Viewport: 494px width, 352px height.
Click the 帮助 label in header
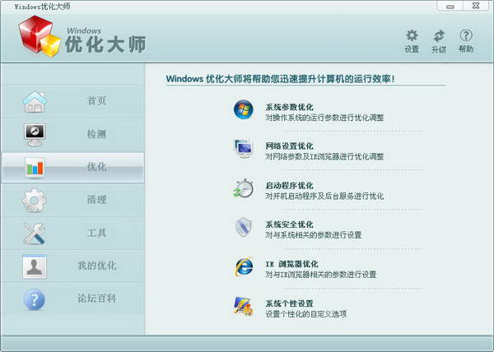click(x=466, y=49)
